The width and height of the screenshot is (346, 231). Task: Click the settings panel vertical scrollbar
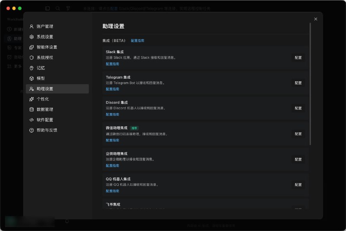click(x=310, y=84)
